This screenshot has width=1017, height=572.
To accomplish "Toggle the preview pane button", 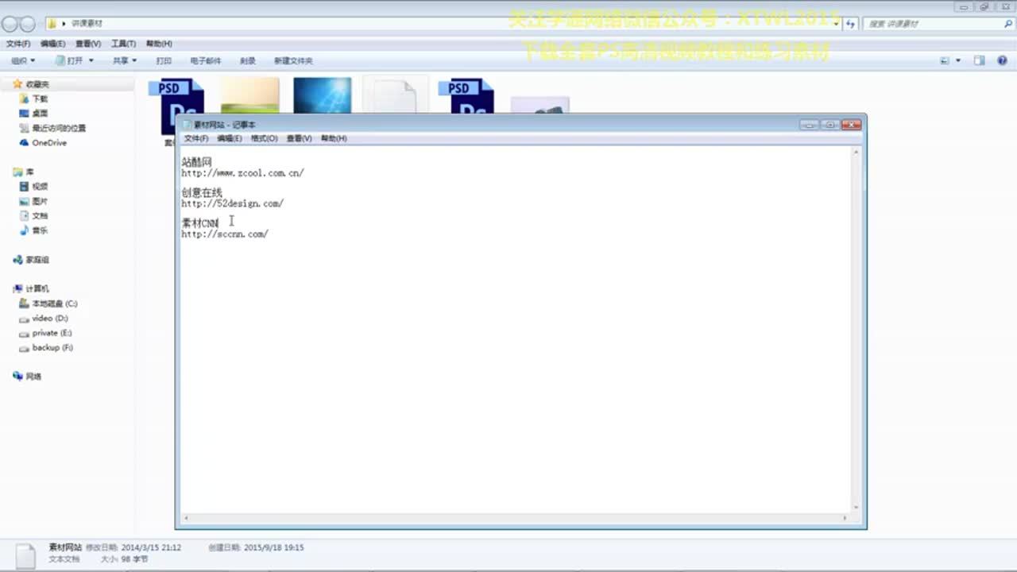I will [980, 60].
